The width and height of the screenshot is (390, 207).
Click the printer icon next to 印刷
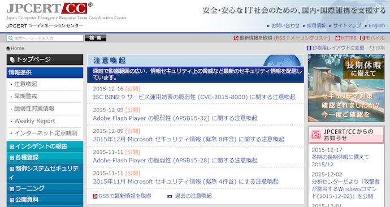372,48
